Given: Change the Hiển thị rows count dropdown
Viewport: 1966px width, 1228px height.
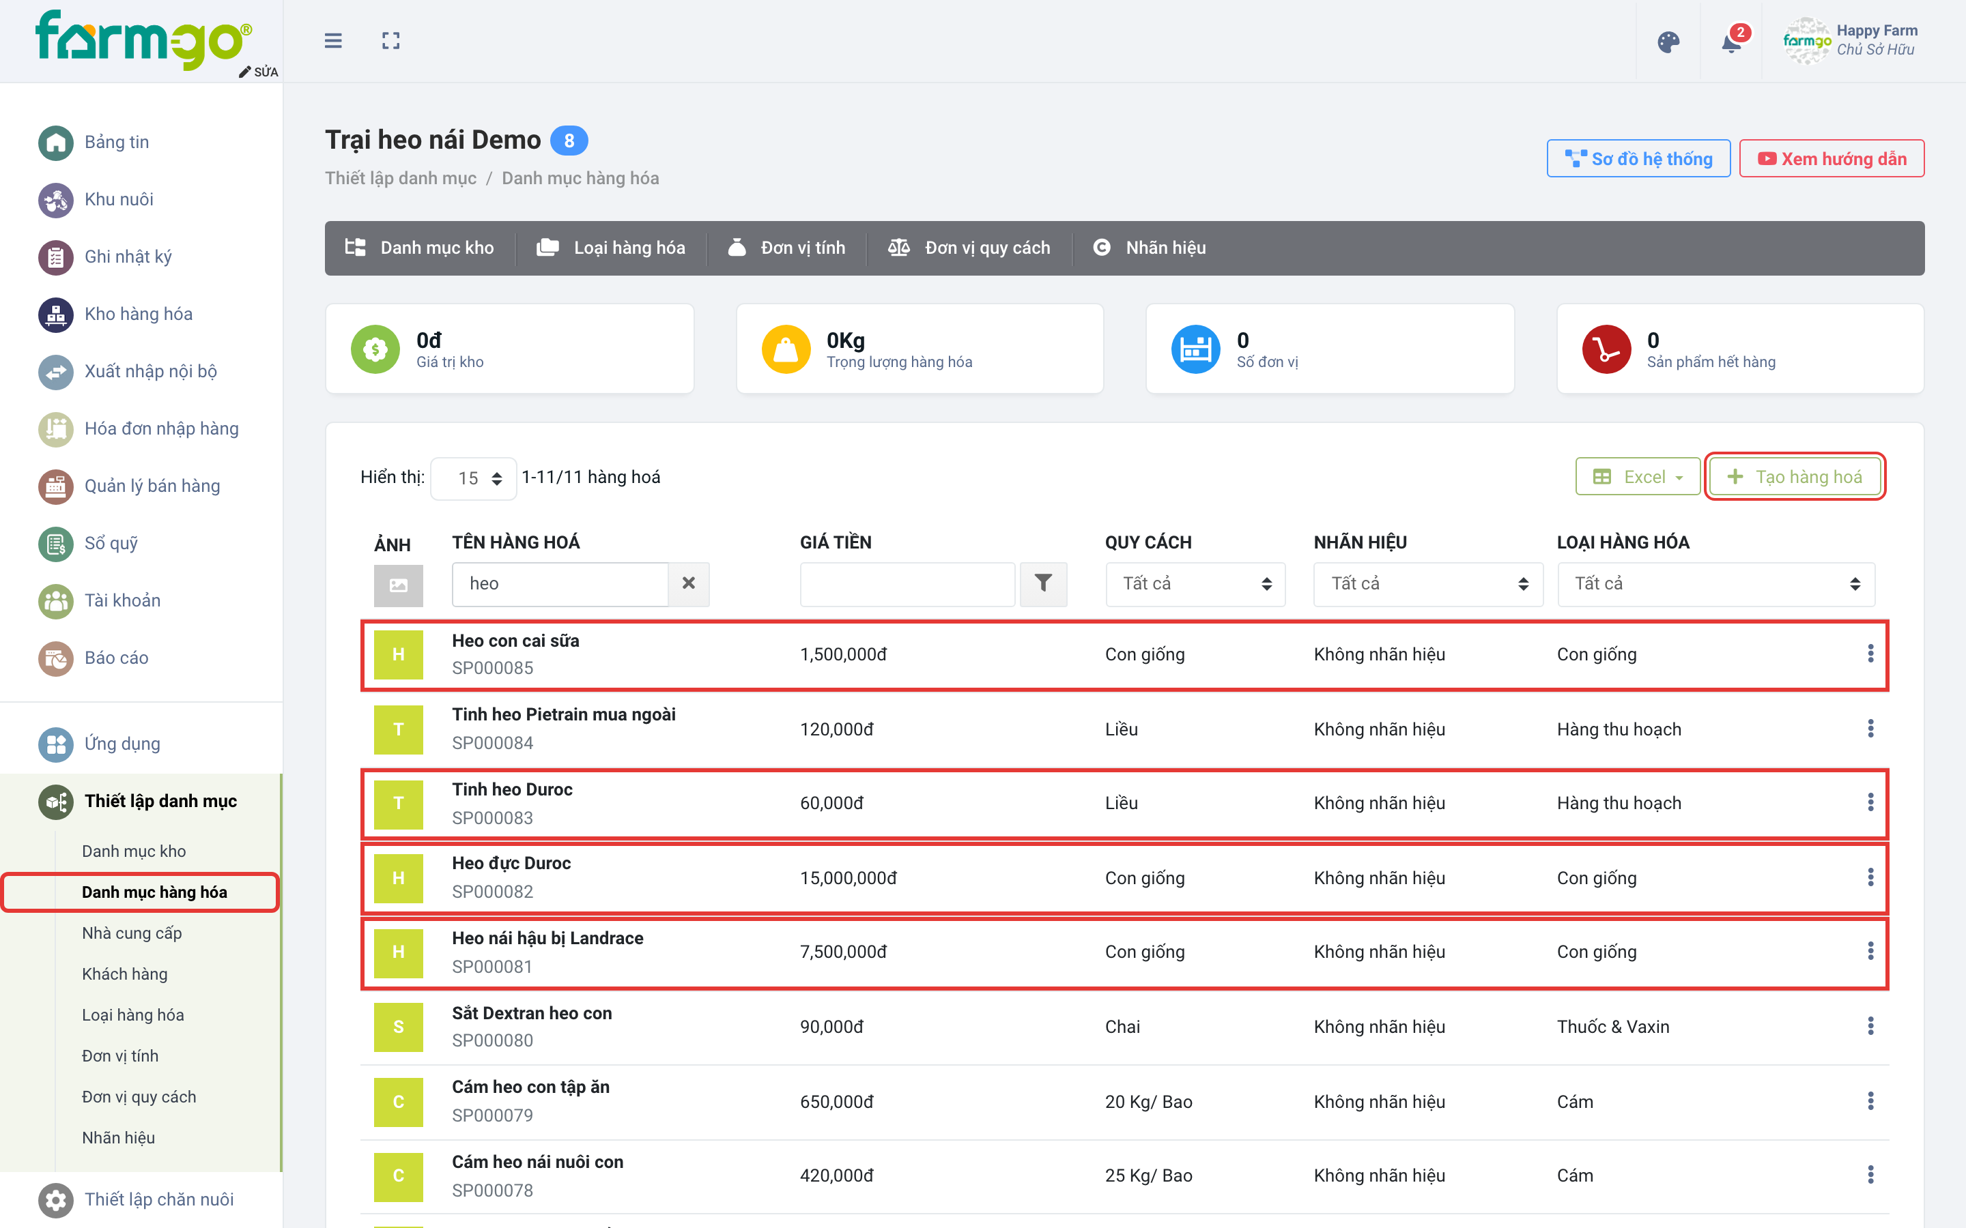Looking at the screenshot, I should [x=473, y=478].
